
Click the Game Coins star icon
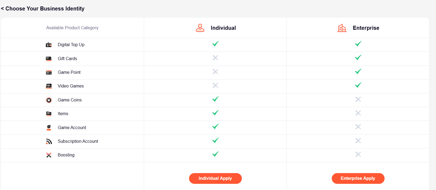(x=49, y=100)
